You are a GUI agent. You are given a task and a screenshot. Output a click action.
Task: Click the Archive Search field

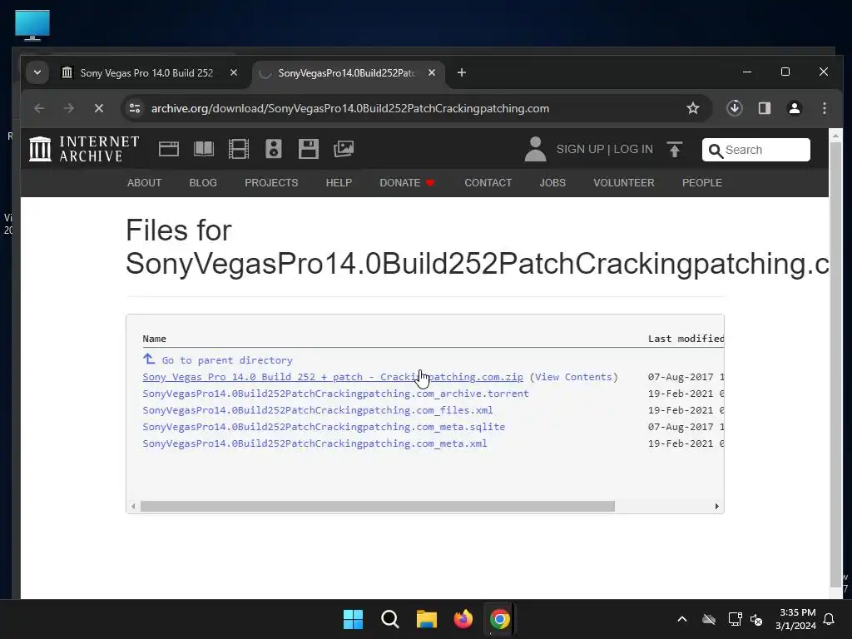click(755, 150)
